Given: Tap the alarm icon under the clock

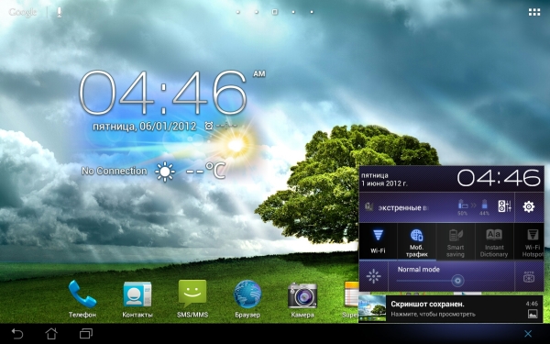Looking at the screenshot, I should (x=209, y=126).
